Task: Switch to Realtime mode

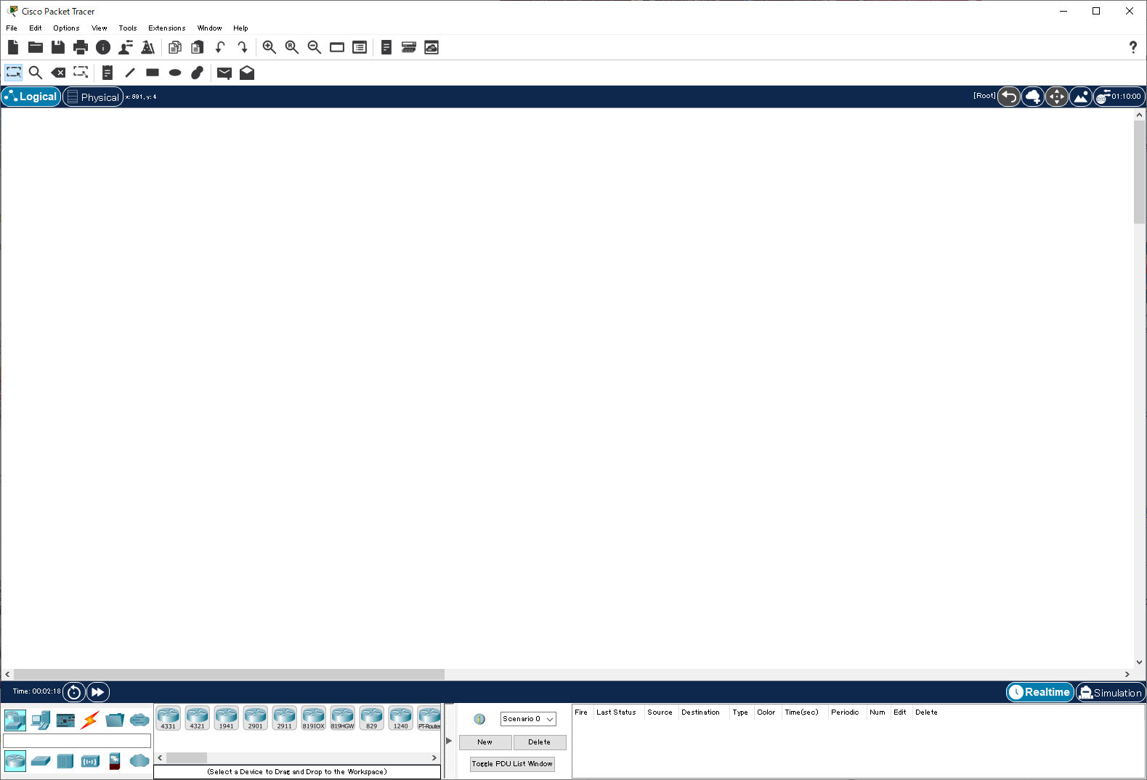Action: coord(1039,692)
